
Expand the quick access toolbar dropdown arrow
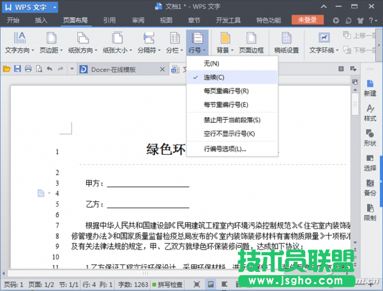[x=71, y=69]
